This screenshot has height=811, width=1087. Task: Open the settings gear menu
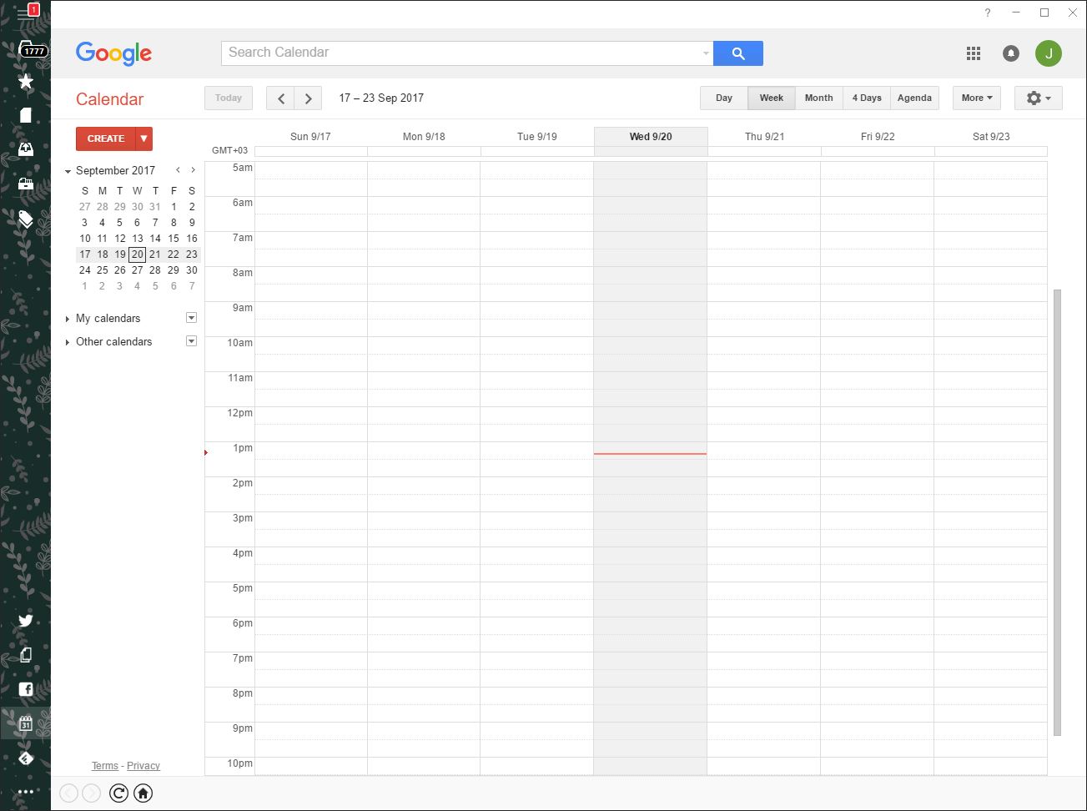coord(1037,98)
